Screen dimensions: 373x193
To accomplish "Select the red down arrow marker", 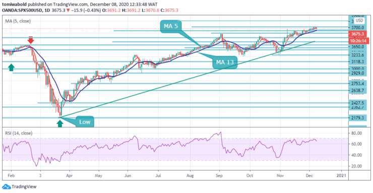I will coord(31,40).
